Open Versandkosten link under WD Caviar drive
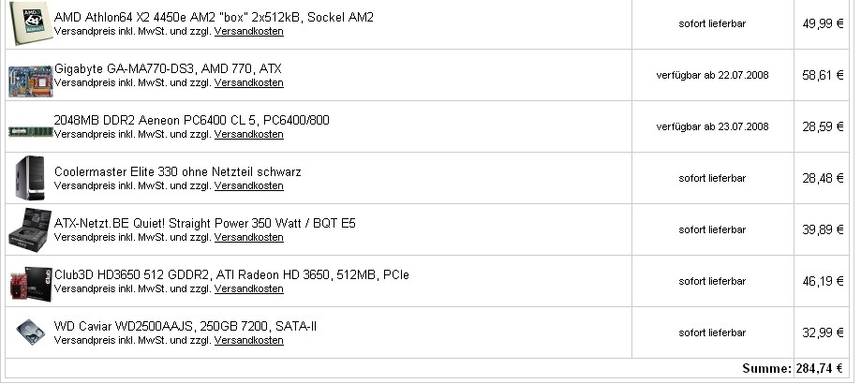The height and width of the screenshot is (384, 861). click(x=249, y=341)
